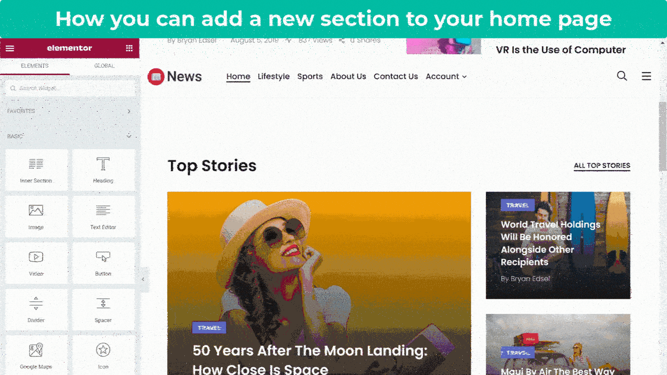Collapse the Basic widget category
The image size is (667, 375).
coord(69,136)
